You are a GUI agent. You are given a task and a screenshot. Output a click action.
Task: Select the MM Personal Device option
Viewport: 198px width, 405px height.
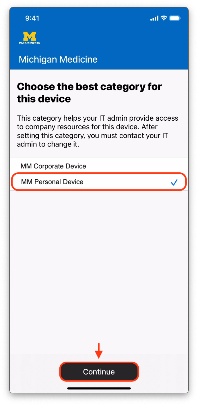[99, 182]
